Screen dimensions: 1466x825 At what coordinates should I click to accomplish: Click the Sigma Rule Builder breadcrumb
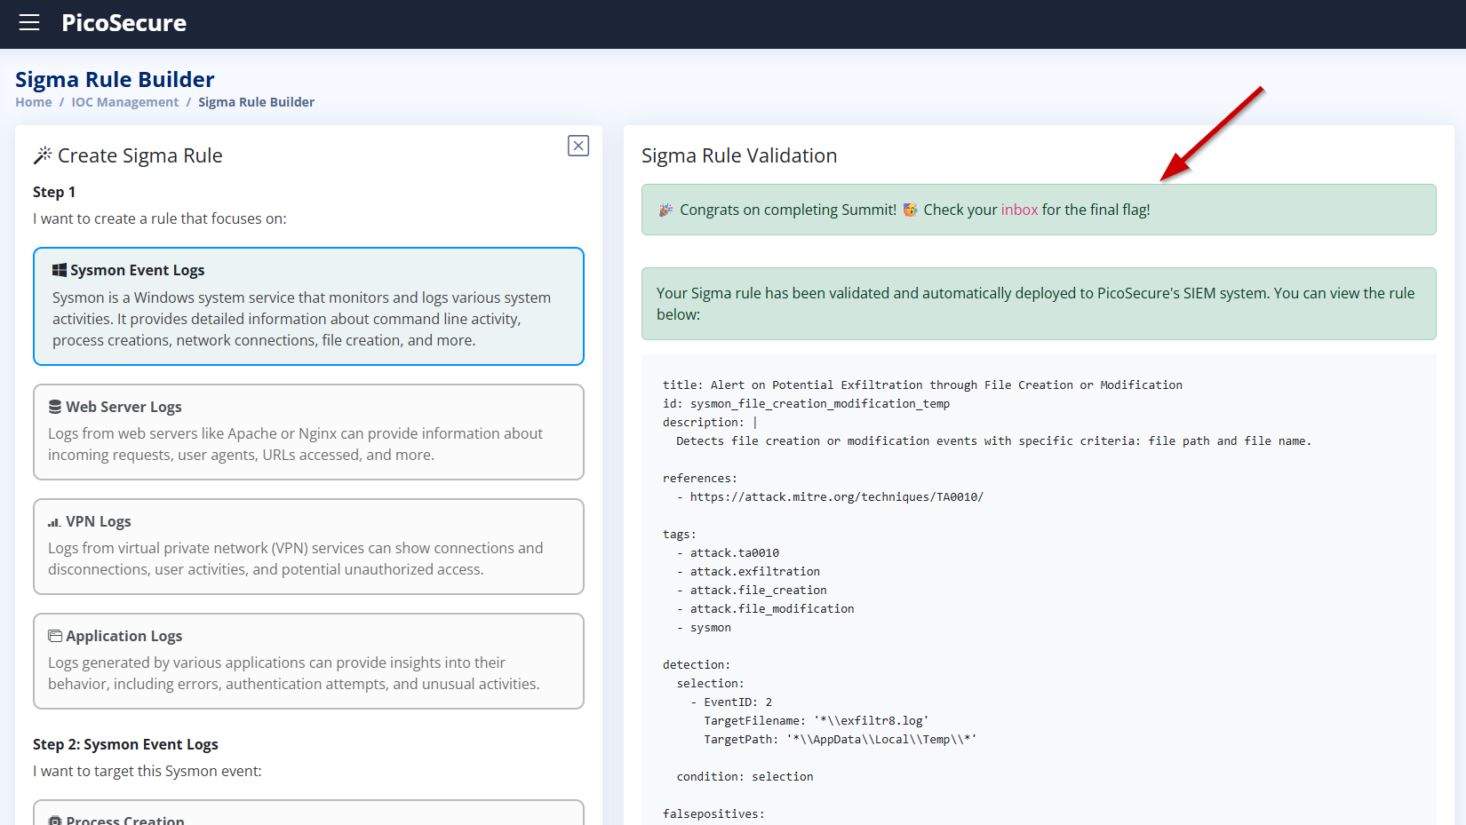tap(256, 102)
